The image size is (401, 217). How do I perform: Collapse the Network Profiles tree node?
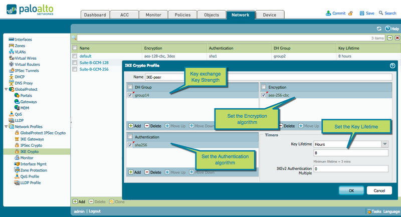(6, 126)
